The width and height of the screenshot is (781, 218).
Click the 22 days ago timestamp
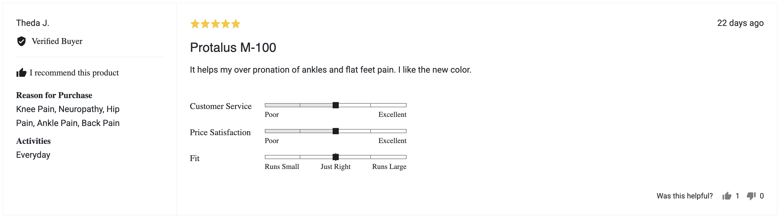(x=740, y=23)
